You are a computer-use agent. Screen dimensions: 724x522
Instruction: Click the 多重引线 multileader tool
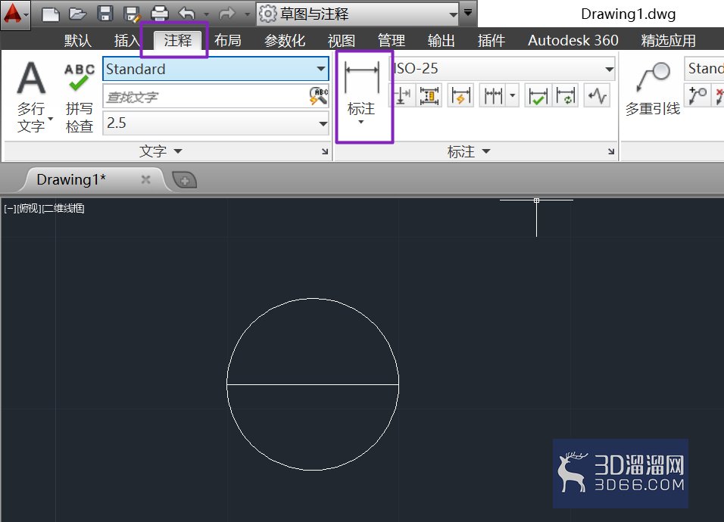[x=653, y=89]
